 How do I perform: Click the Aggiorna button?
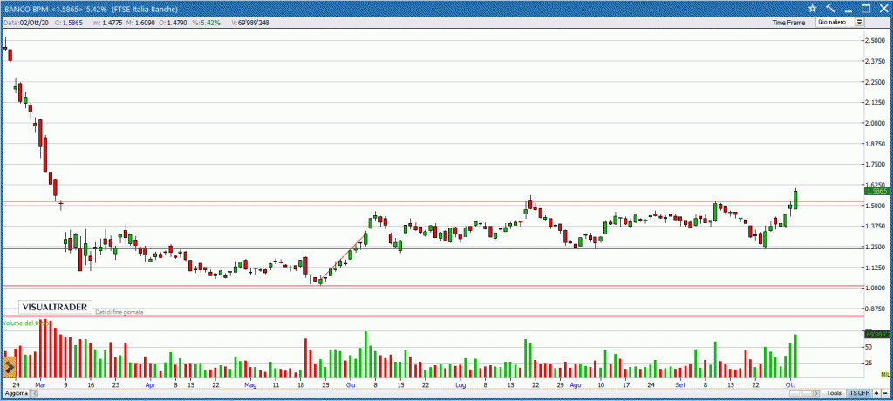click(16, 394)
